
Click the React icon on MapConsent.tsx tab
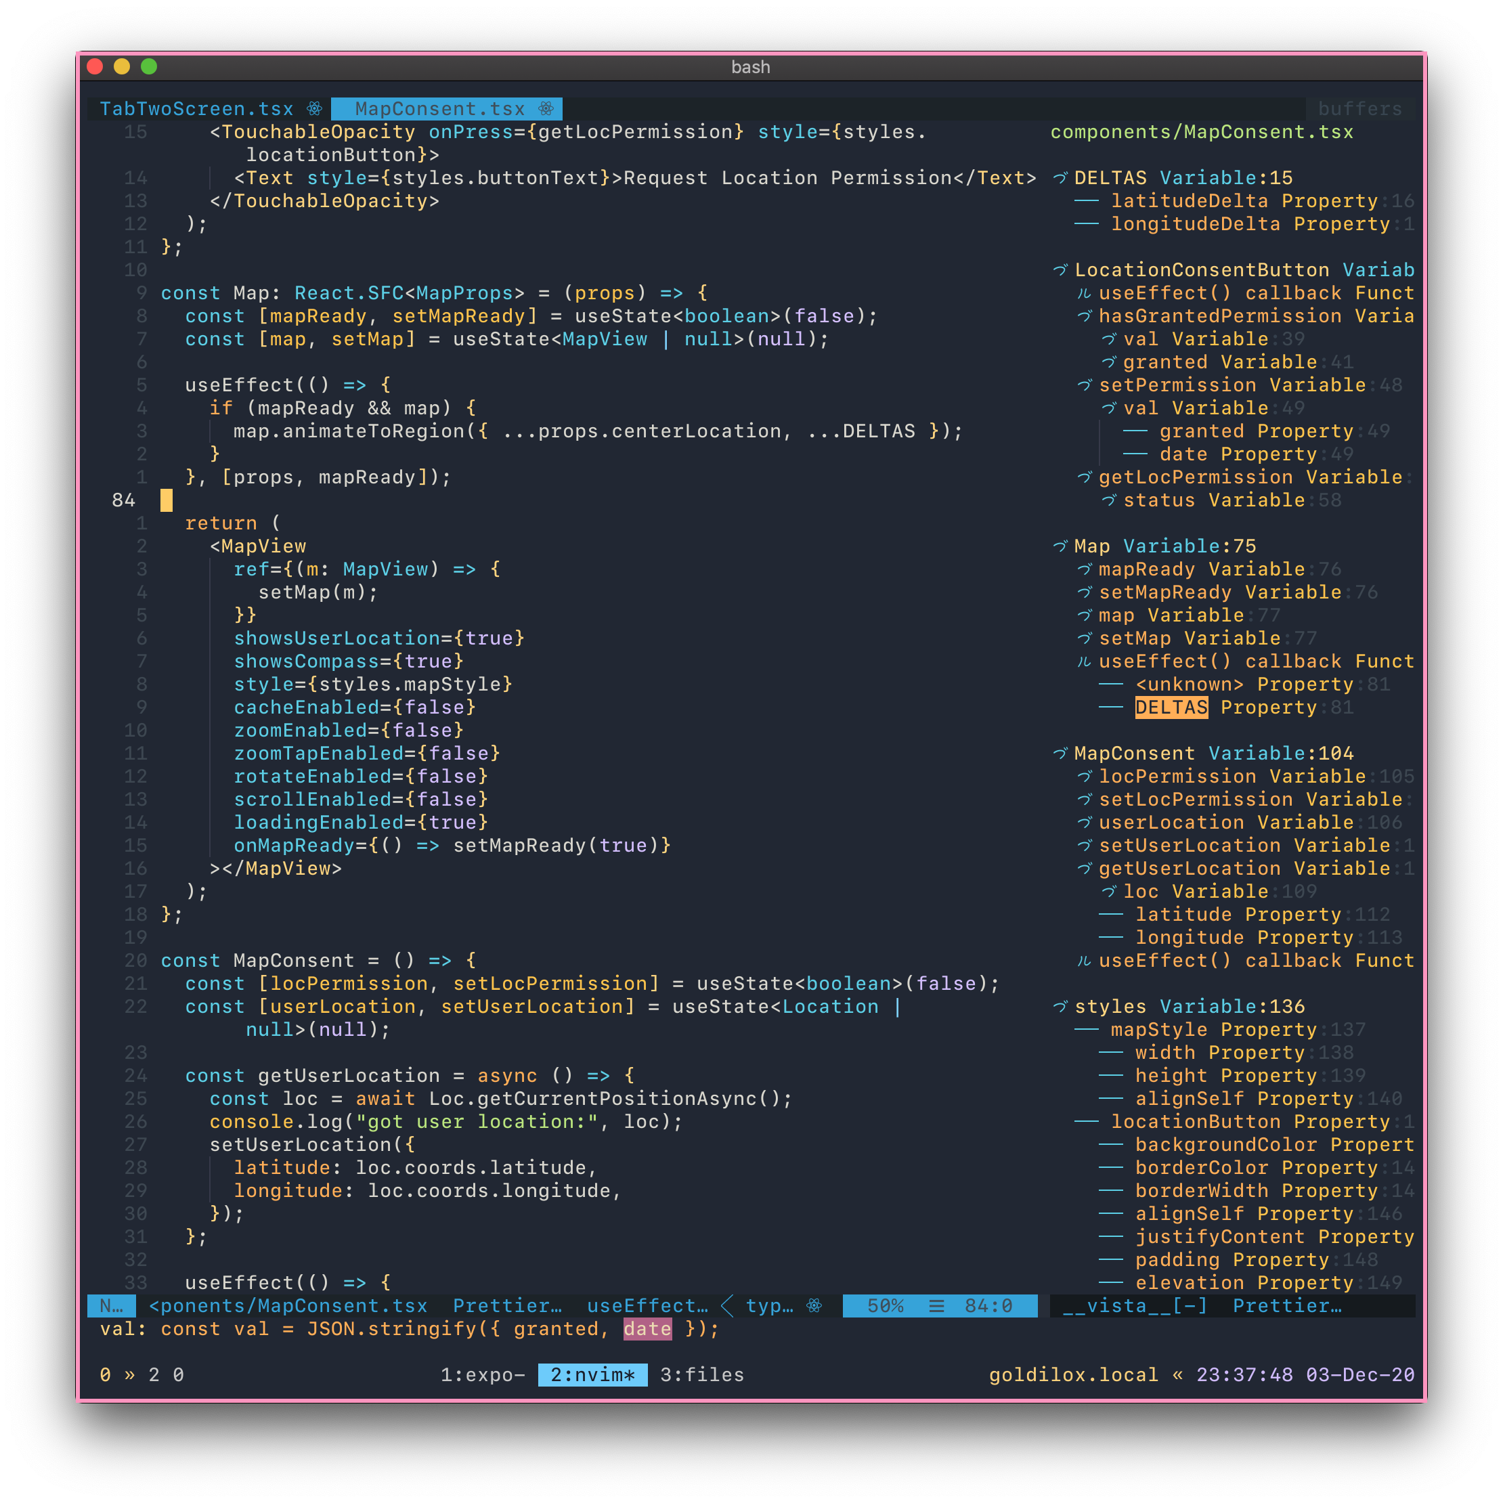pos(546,108)
